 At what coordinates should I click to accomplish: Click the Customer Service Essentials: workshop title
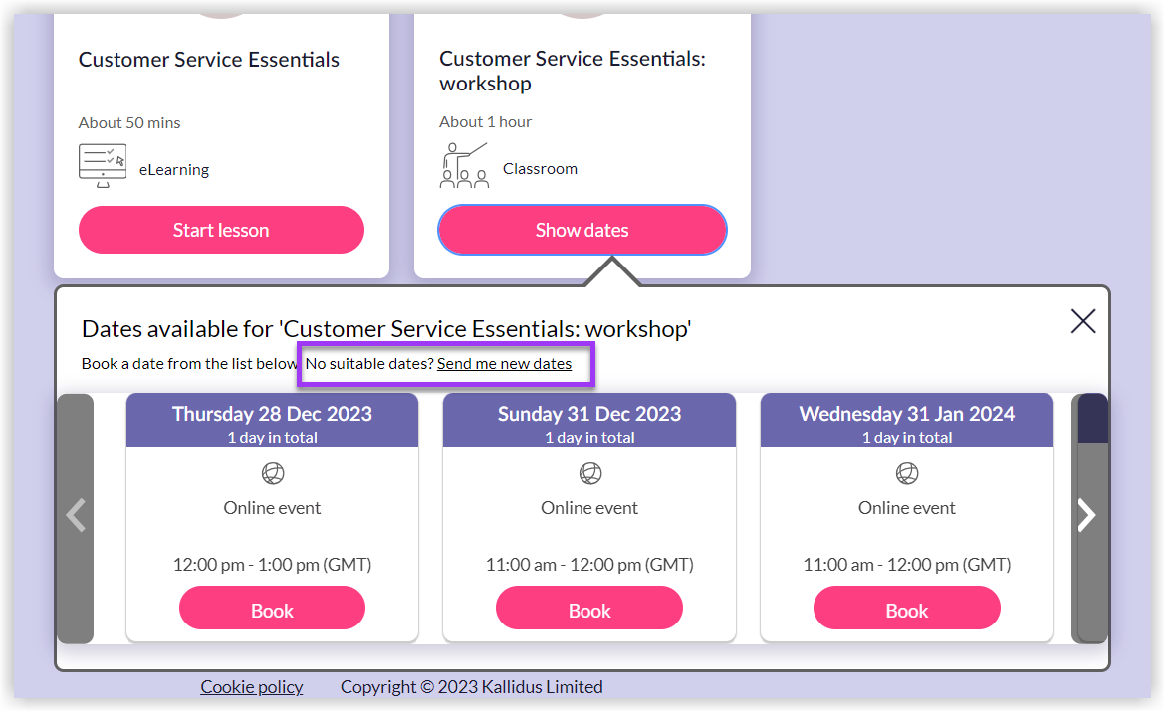[x=572, y=71]
